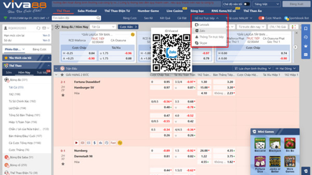Open Blackjack mini game
Viewport: 312px width, 175px height.
[275, 145]
